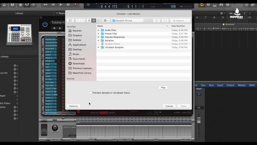Toggle the yellow Cycle mode button

click(202, 5)
